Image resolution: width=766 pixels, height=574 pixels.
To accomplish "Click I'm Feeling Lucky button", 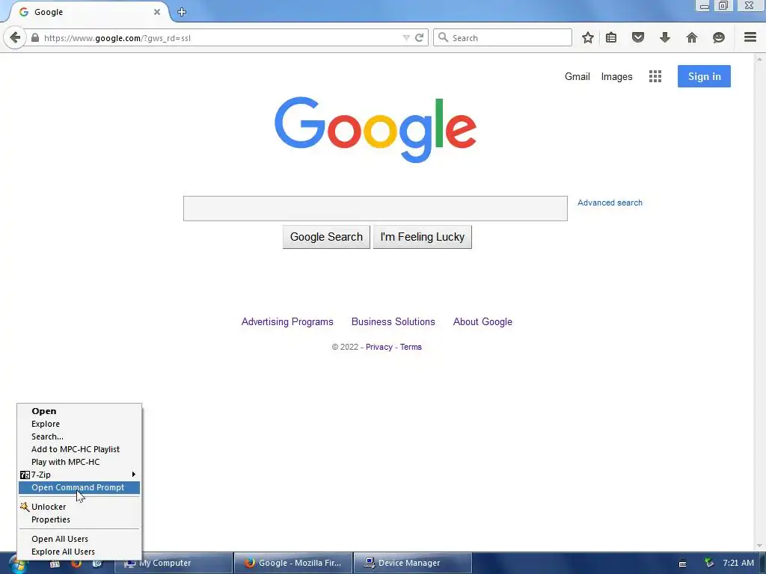I will coord(422,237).
